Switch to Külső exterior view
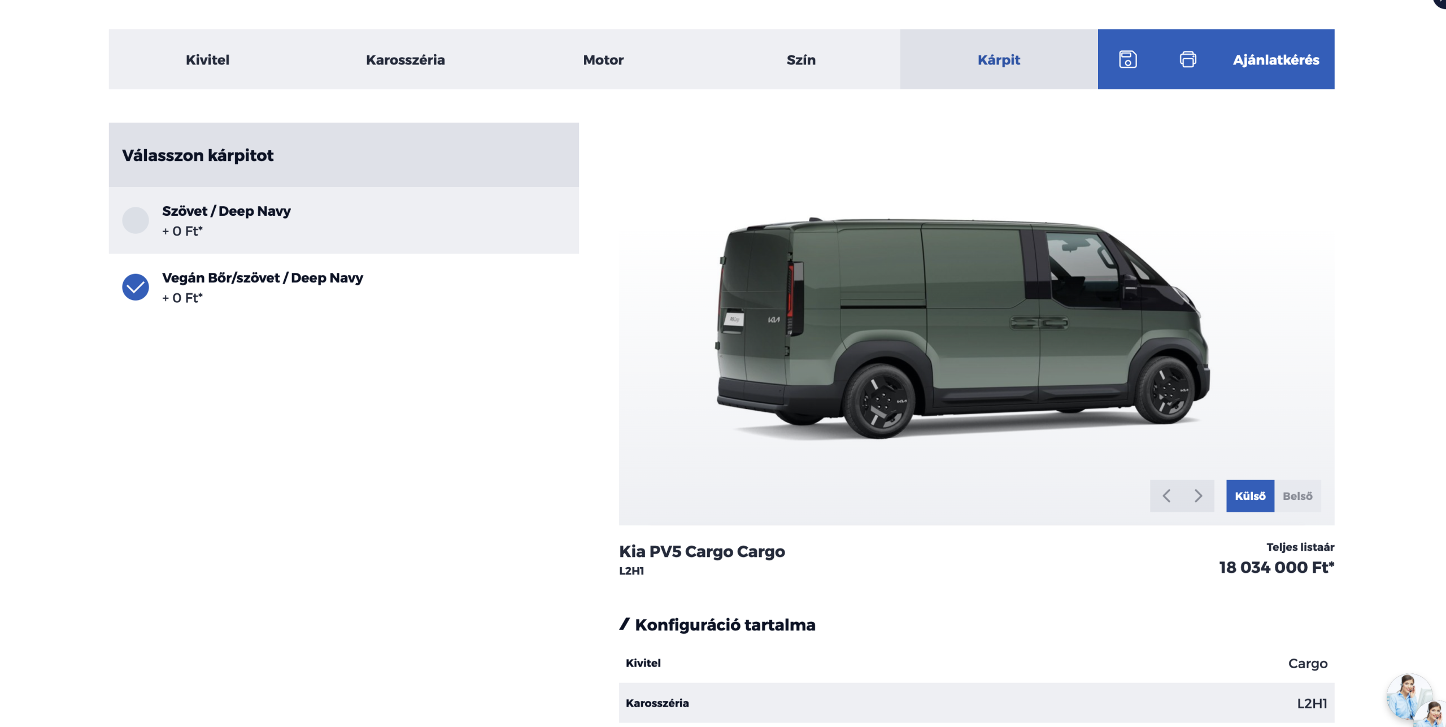1446x727 pixels. coord(1250,496)
